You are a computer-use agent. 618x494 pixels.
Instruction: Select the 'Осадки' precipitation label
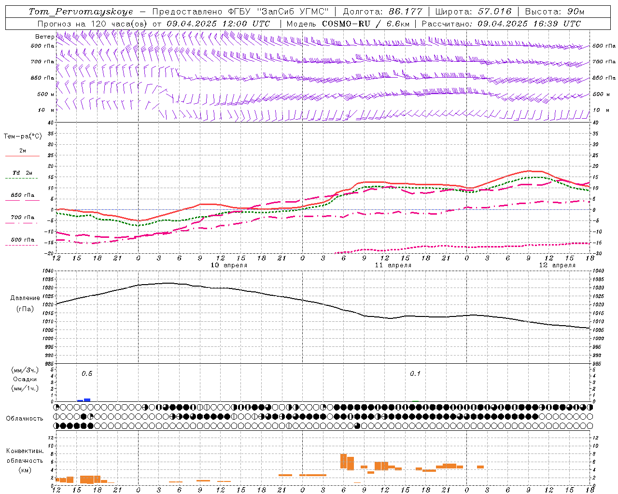point(25,379)
